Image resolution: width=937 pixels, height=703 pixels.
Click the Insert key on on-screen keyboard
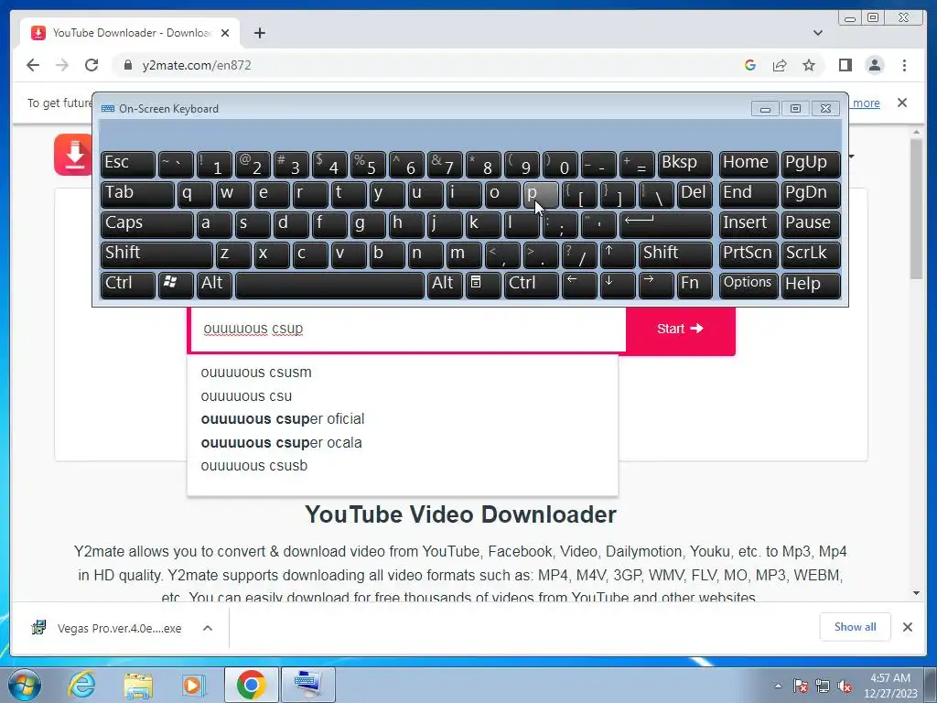click(x=749, y=224)
